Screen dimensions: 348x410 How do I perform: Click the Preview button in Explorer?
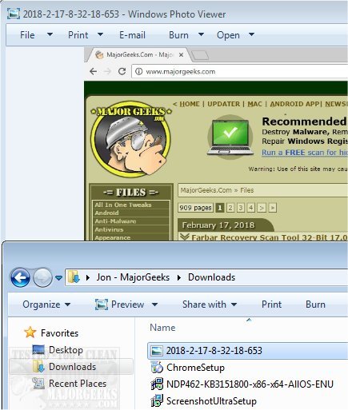click(120, 305)
